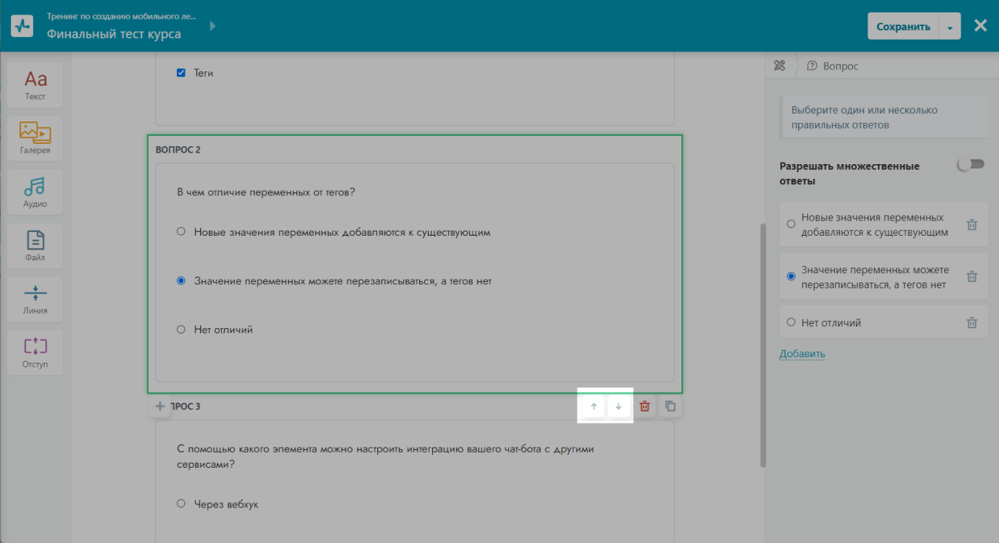Click the 'ВОПРОС 2' heading
This screenshot has width=999, height=543.
[x=178, y=150]
